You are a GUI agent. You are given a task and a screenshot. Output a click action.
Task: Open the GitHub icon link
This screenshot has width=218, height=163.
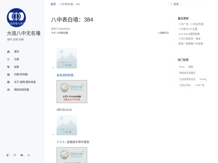pyautogui.click(x=15, y=155)
